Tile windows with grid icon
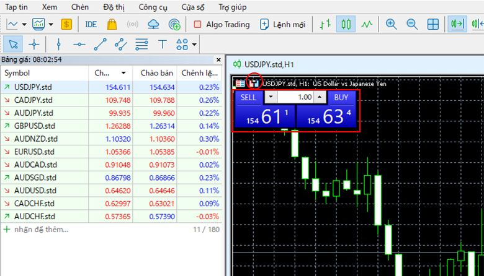The width and height of the screenshot is (484, 276). click(432, 24)
